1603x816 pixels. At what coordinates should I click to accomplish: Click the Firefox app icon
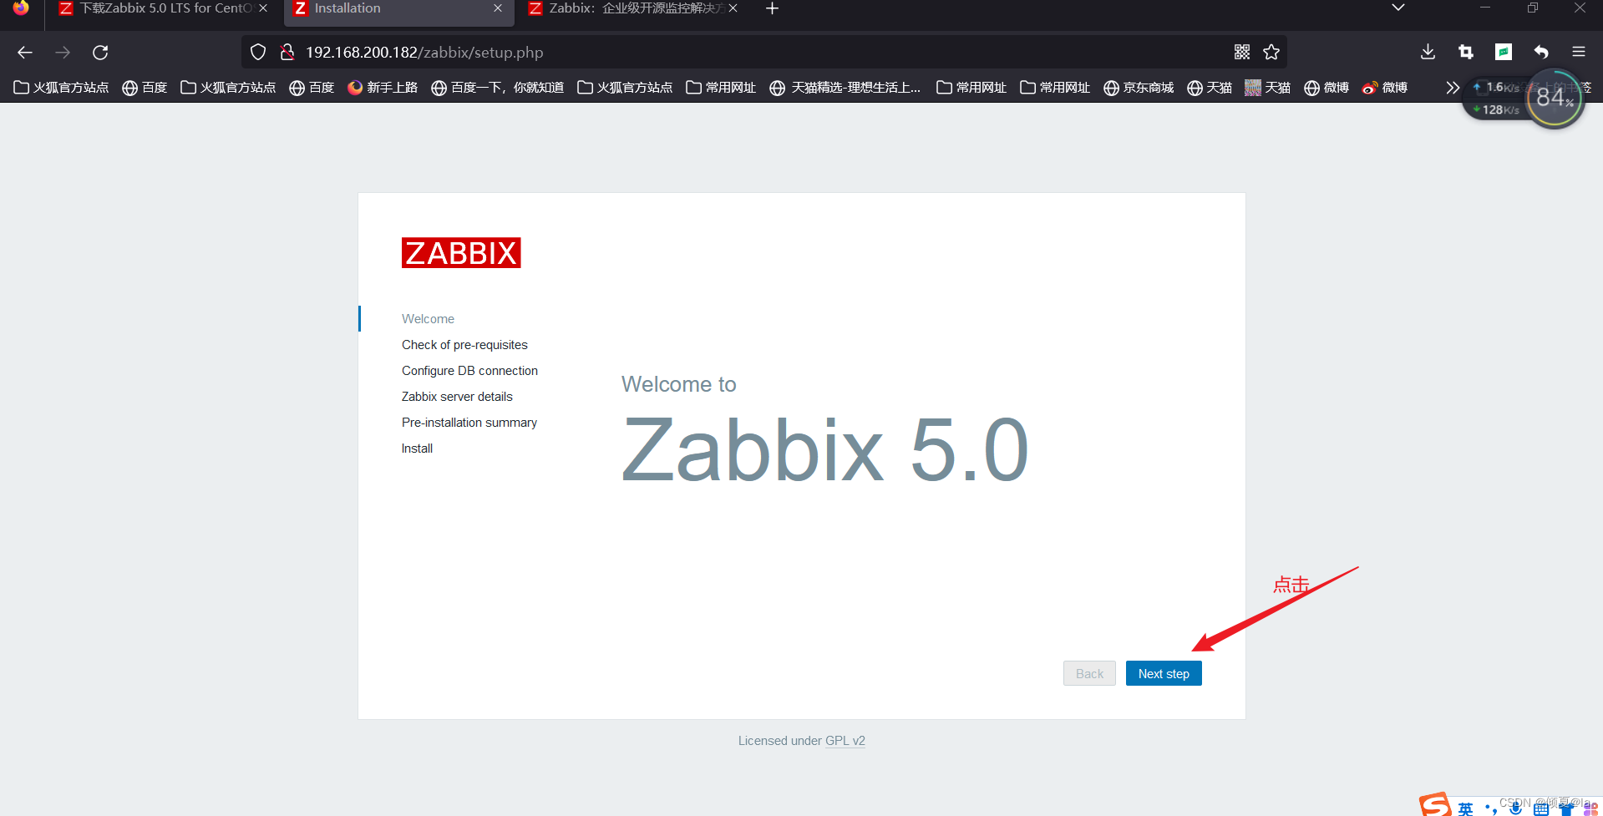click(x=21, y=8)
